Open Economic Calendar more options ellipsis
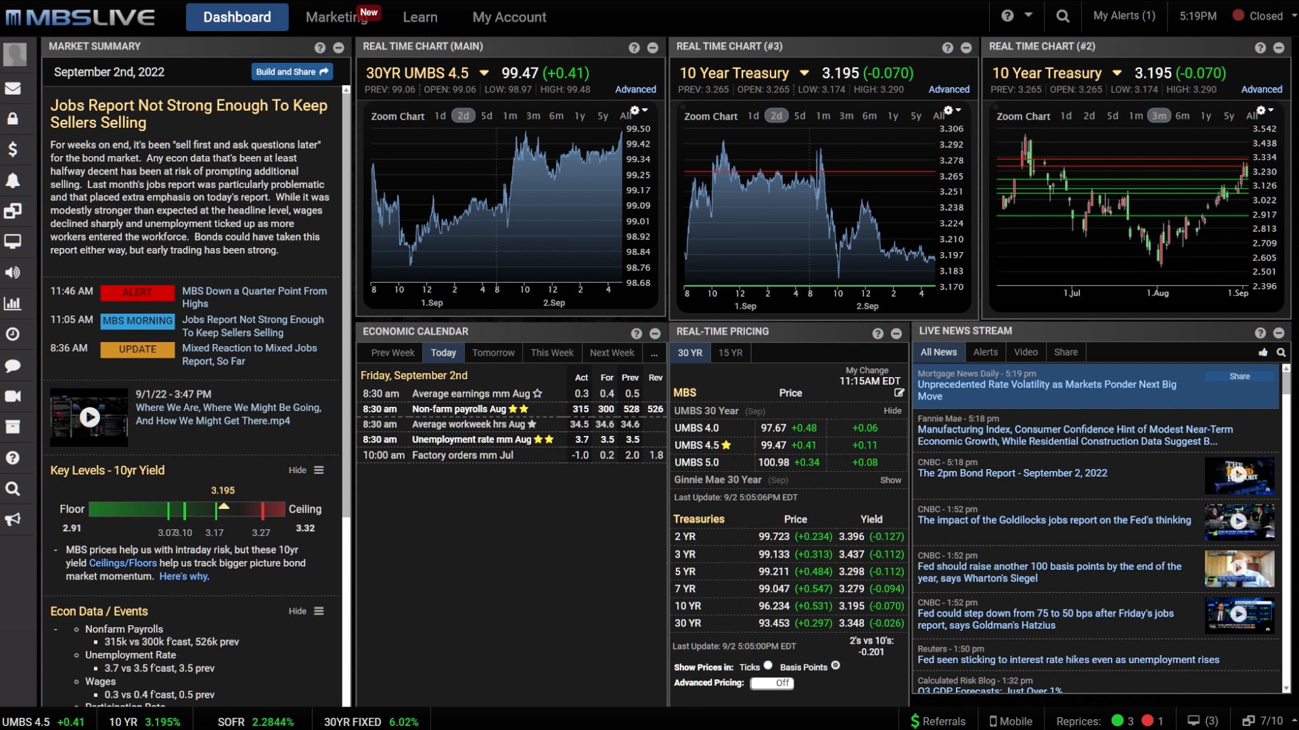The height and width of the screenshot is (730, 1299). point(654,353)
